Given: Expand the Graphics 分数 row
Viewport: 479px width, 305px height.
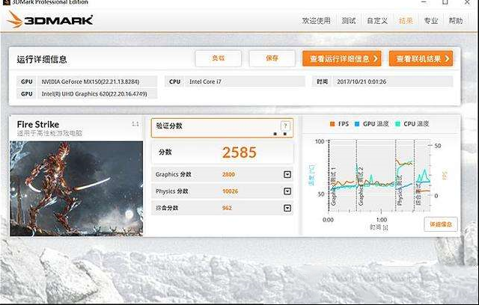Looking at the screenshot, I should [287, 174].
